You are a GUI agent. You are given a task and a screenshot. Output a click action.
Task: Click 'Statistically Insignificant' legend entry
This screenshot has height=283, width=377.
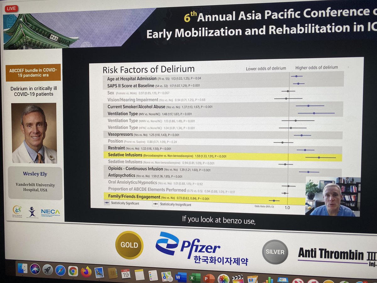172,204
